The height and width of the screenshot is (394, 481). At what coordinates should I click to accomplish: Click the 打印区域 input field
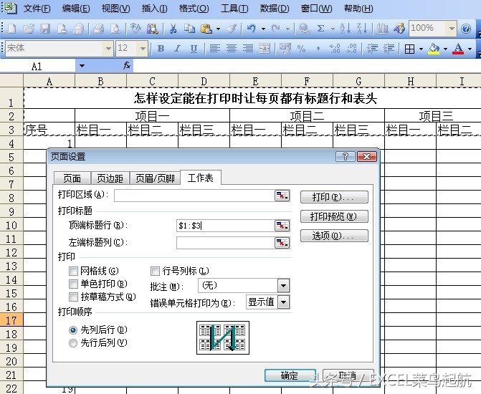pos(194,196)
